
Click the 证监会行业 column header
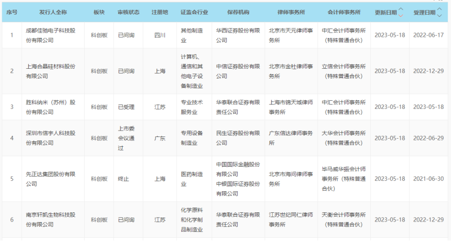[194, 12]
